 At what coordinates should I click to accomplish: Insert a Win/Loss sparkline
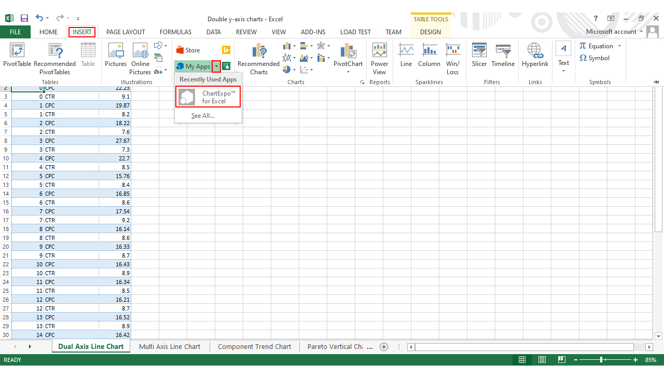(x=452, y=57)
